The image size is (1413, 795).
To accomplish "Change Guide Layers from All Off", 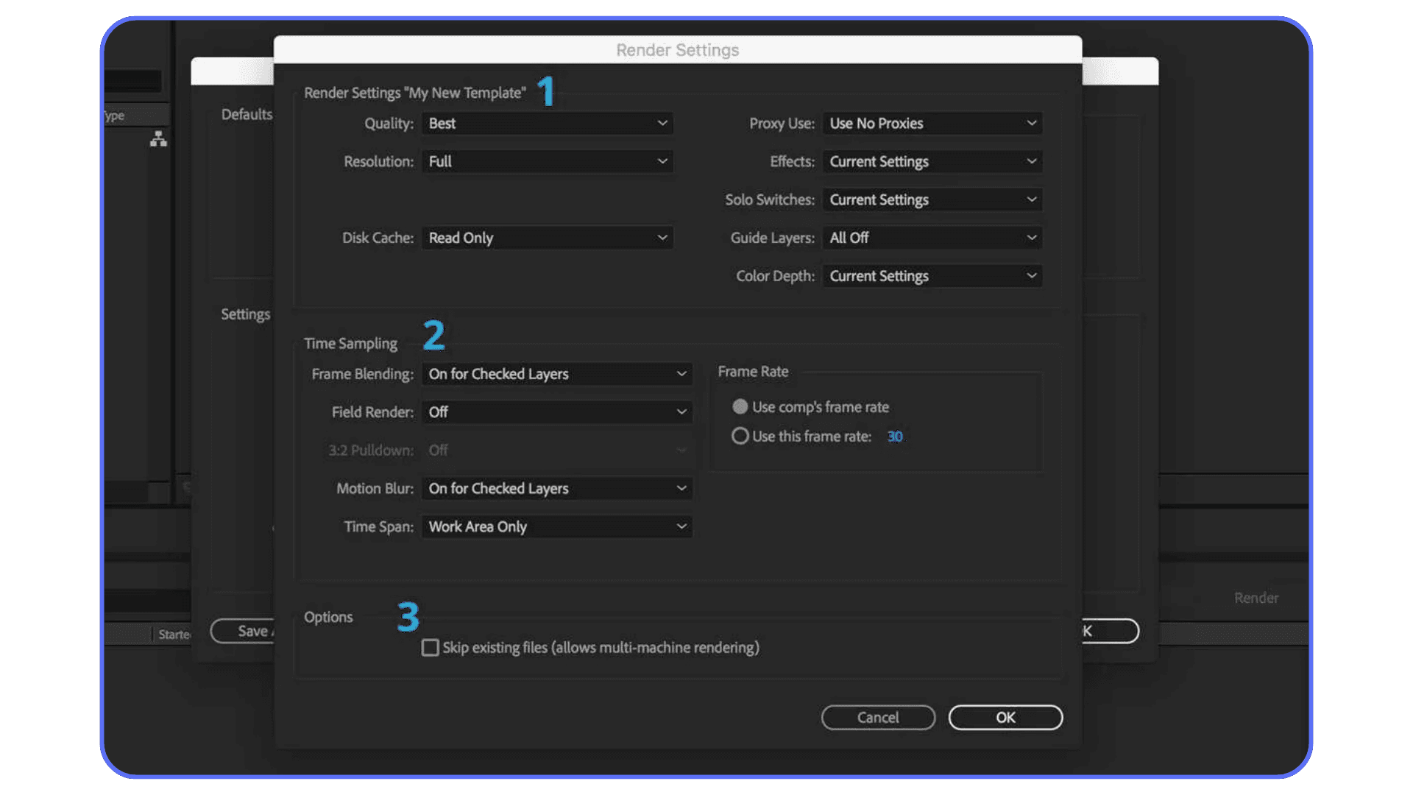I will coord(932,237).
